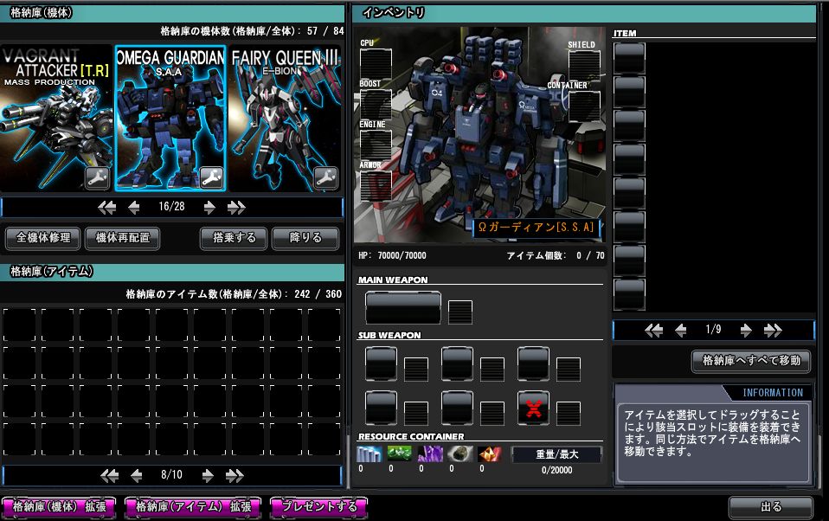Select the ARMOR equipment slot
Image resolution: width=829 pixels, height=521 pixels.
(376, 186)
